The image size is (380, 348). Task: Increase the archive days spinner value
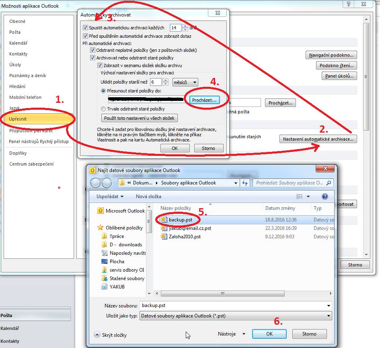[185, 26]
